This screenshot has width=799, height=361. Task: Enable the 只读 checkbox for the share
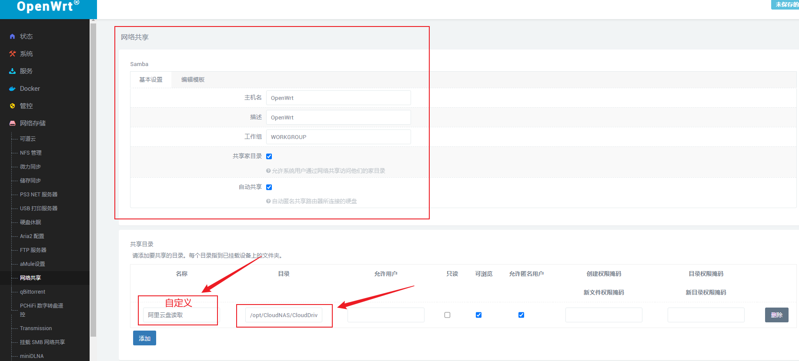click(x=447, y=315)
